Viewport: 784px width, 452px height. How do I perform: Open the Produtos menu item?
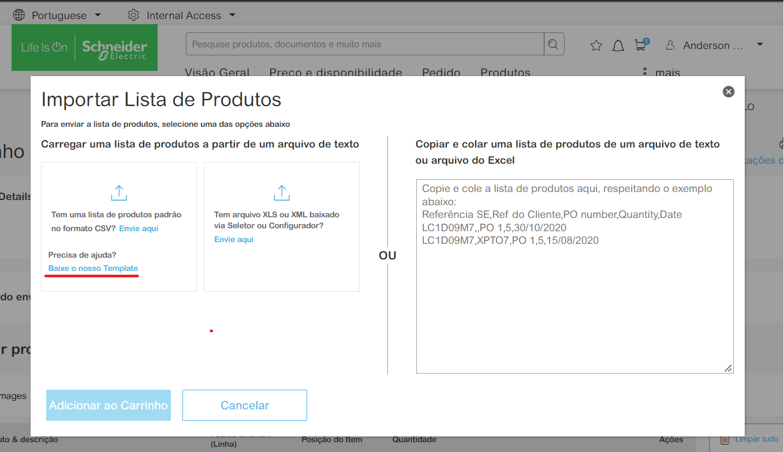[505, 73]
